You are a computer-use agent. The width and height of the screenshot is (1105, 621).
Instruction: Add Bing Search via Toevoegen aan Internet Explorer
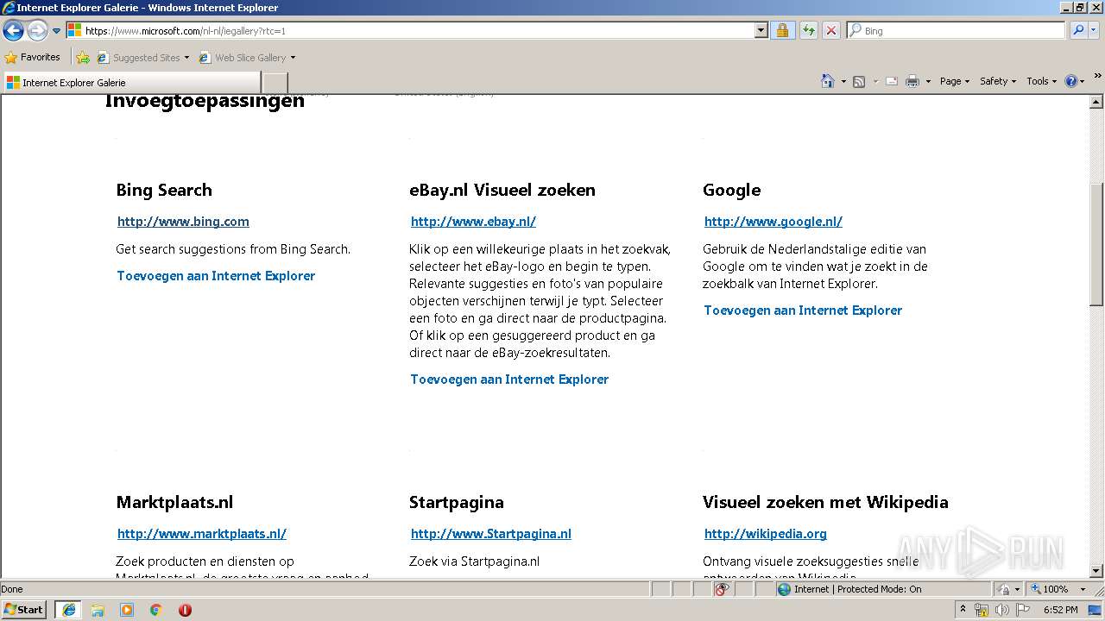(x=216, y=276)
